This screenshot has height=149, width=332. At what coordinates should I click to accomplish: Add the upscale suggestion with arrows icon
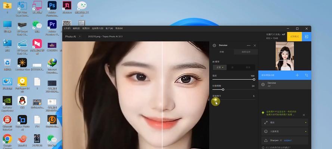285,122
